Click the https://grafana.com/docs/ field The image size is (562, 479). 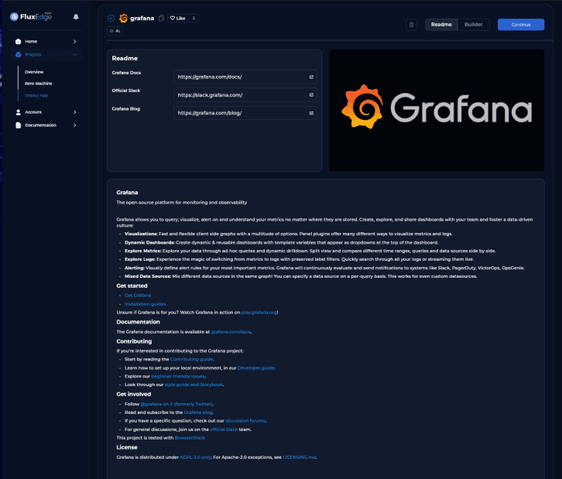245,77
